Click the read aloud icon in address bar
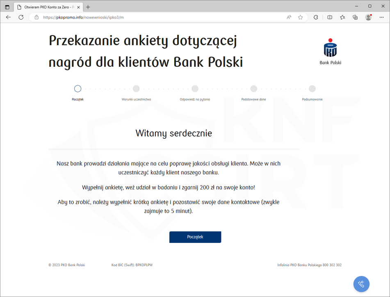 click(289, 17)
